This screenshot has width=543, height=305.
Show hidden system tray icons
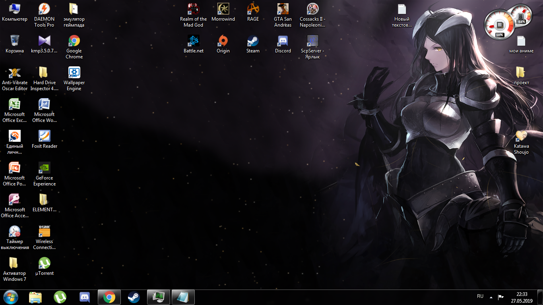point(491,297)
